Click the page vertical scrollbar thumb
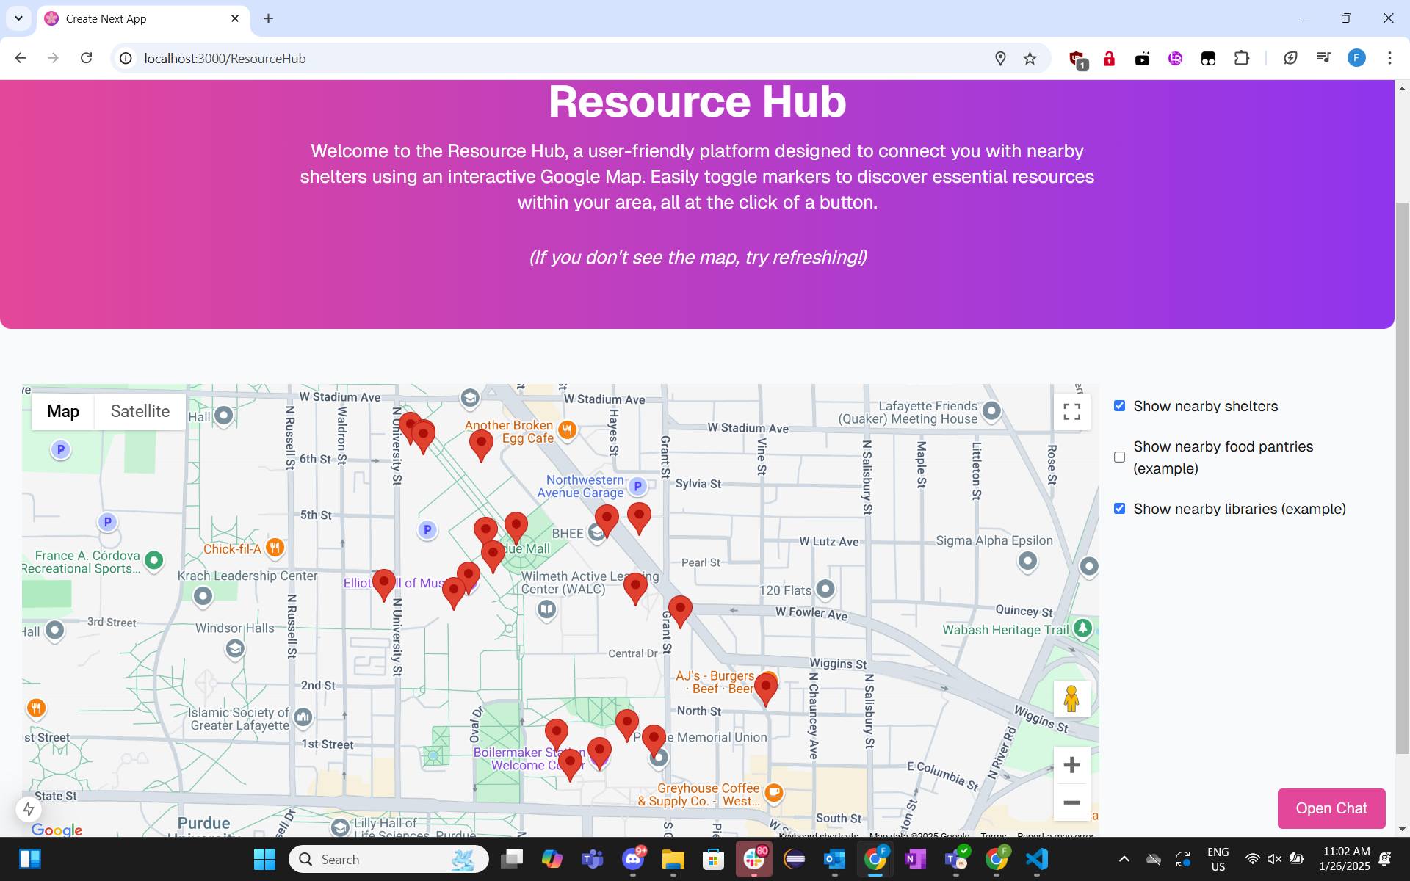The height and width of the screenshot is (881, 1410). coord(1402,477)
